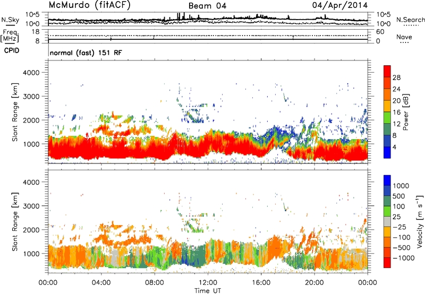Image resolution: width=425 pixels, height=294 pixels.
Task: Click "Slant Range [km]" on the velocity panel
Action: pyautogui.click(x=15, y=221)
